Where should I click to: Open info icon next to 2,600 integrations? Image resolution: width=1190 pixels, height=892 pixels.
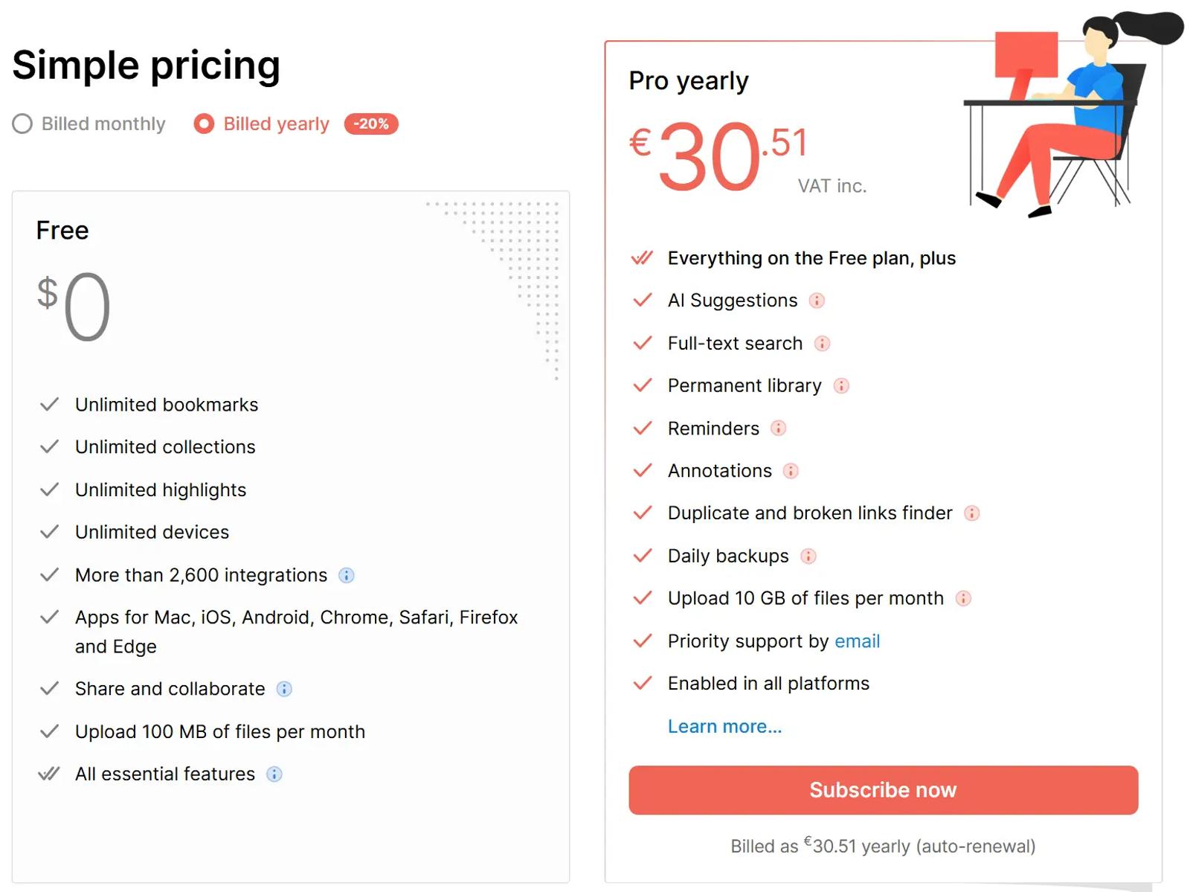347,575
